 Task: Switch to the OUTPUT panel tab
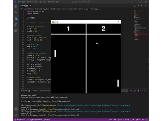[x=35, y=90]
